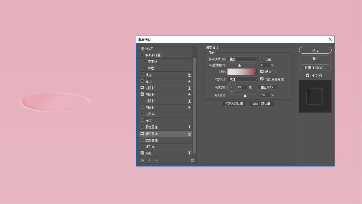Click the plus icon on the first 描边 row

[189, 74]
